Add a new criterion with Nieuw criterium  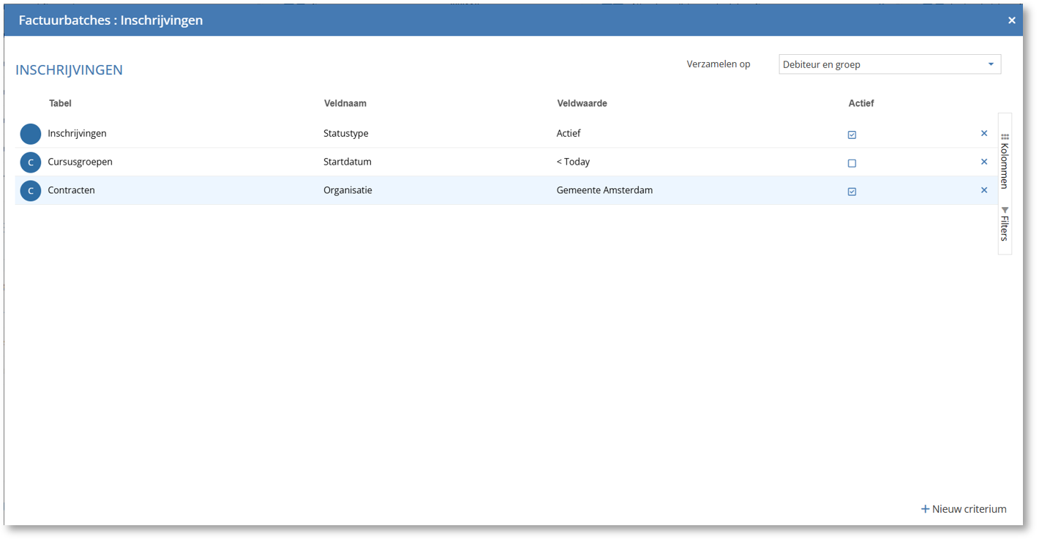pyautogui.click(x=963, y=509)
